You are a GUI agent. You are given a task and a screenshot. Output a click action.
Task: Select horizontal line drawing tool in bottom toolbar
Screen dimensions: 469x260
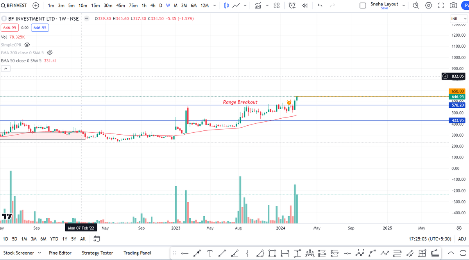coord(185,253)
